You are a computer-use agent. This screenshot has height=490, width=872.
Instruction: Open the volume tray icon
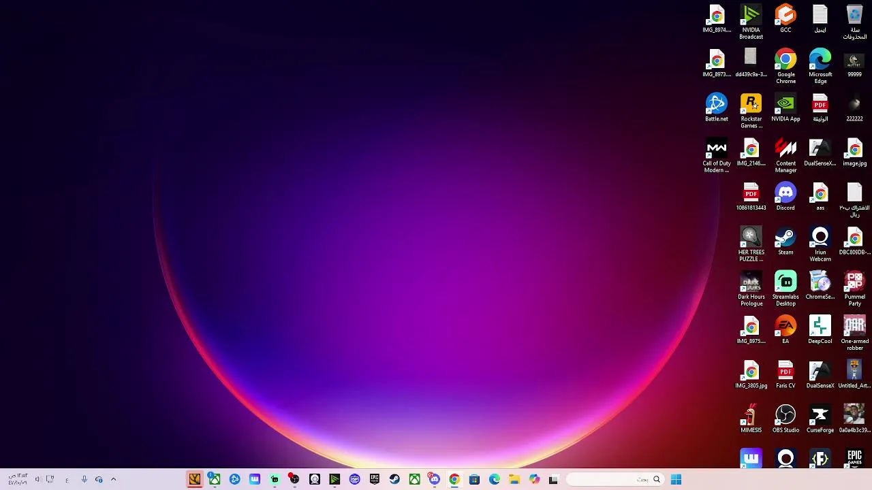tap(37, 479)
